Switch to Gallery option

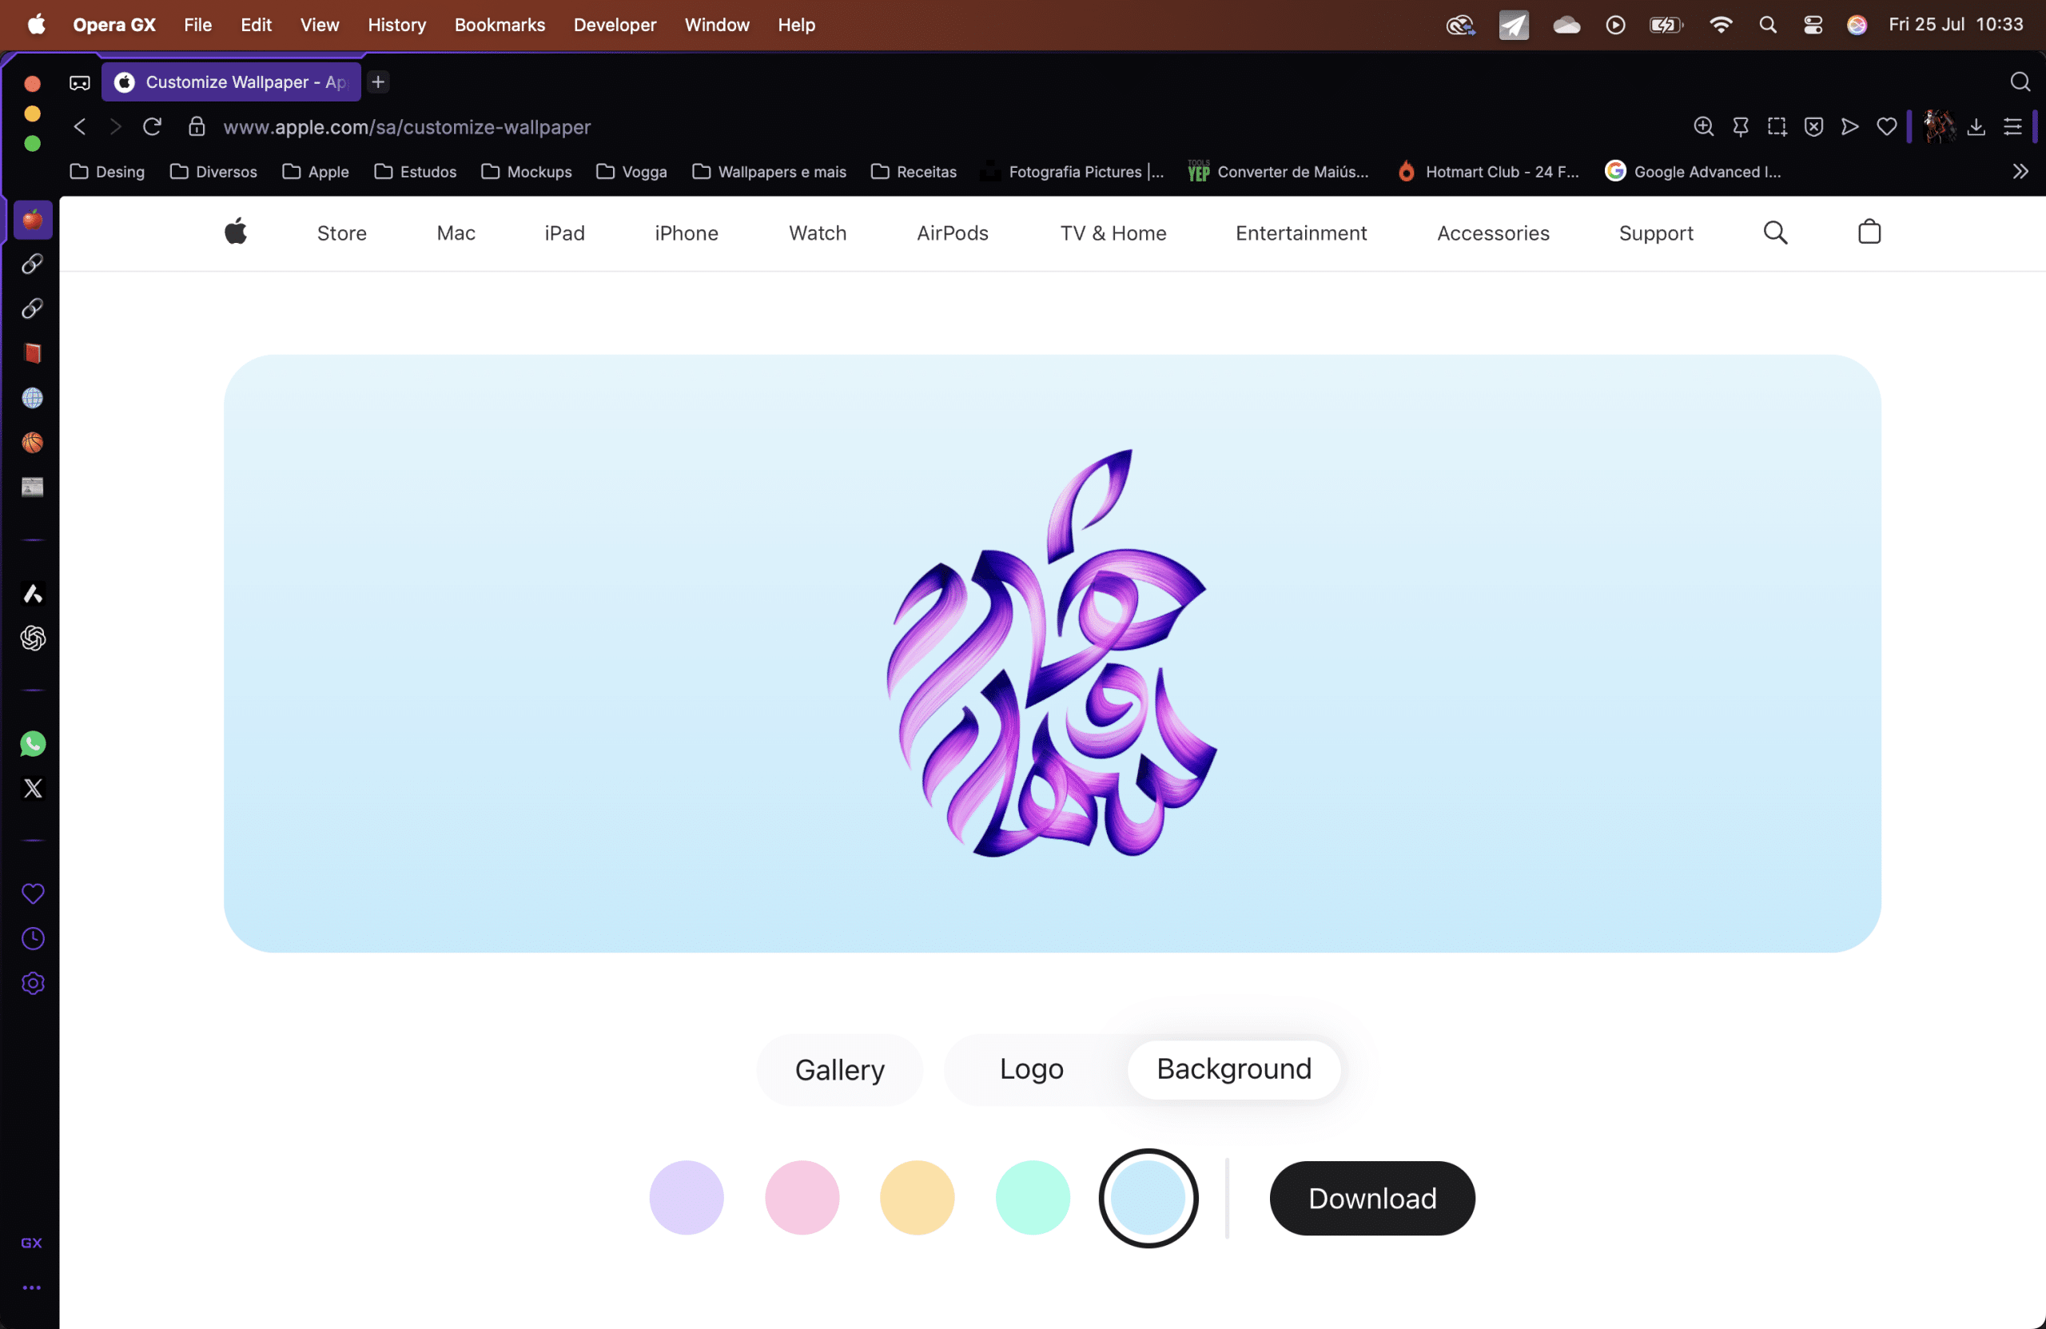pos(839,1069)
